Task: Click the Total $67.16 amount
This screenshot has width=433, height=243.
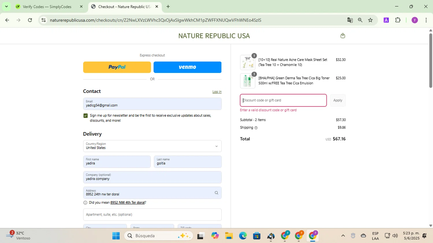Action: click(x=339, y=139)
